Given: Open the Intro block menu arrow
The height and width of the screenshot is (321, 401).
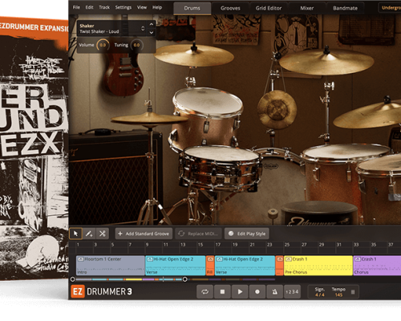Looking at the screenshot, I should point(81,259).
